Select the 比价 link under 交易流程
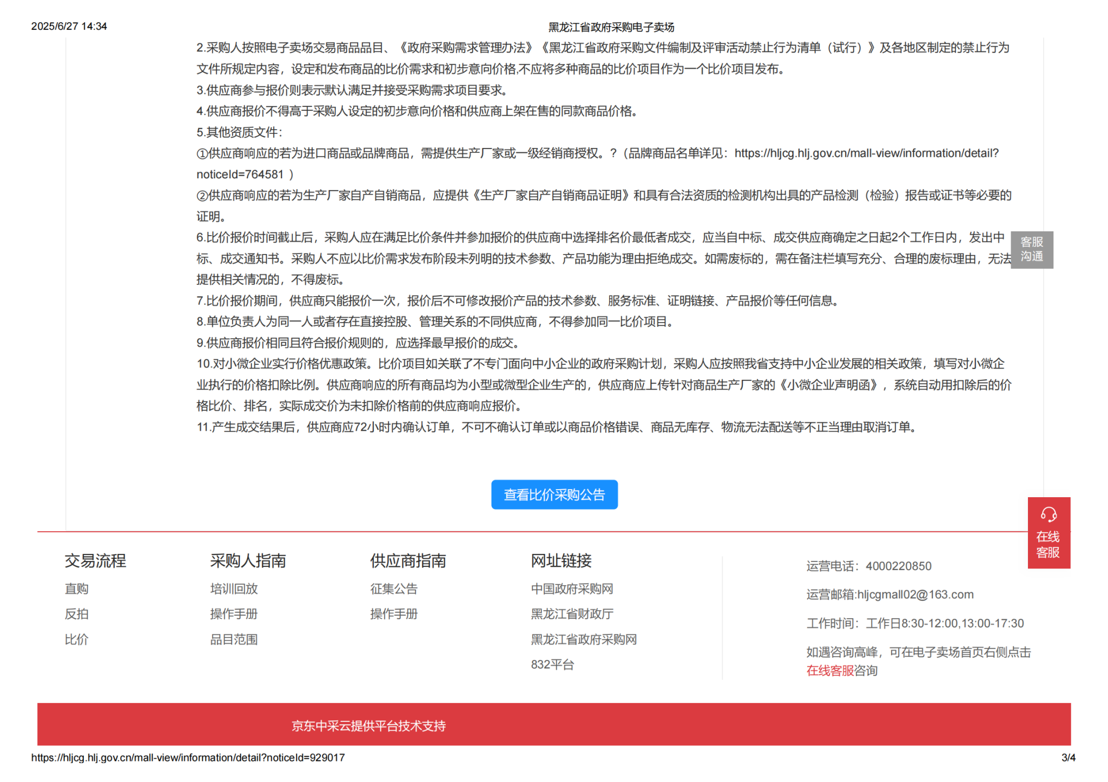This screenshot has width=1108, height=782. [76, 639]
